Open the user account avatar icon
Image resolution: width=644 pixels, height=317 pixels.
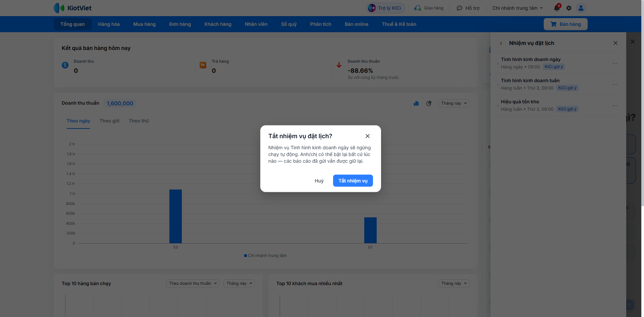581,8
